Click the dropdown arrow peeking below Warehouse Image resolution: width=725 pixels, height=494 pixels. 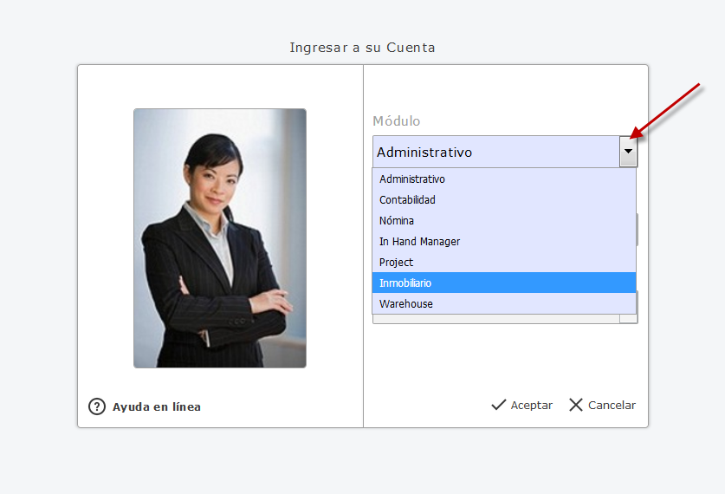628,319
